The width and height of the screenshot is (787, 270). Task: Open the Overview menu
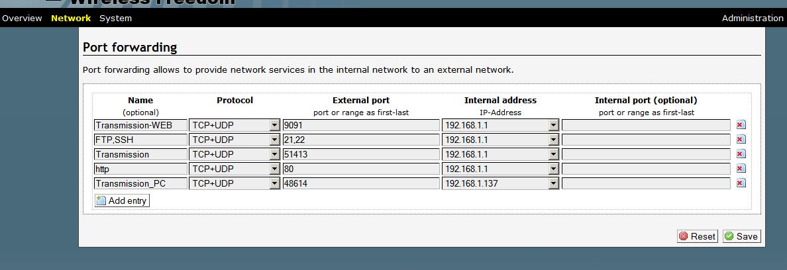(x=22, y=19)
